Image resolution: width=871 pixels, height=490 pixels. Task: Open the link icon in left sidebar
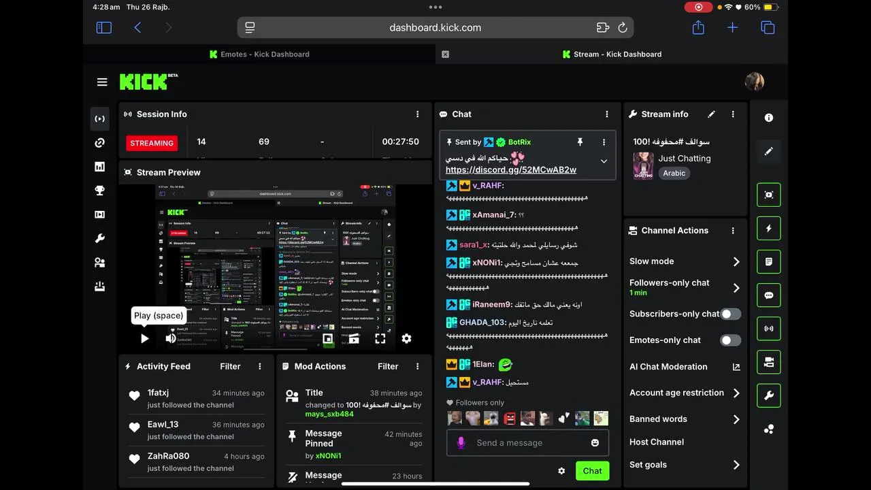pos(100,143)
